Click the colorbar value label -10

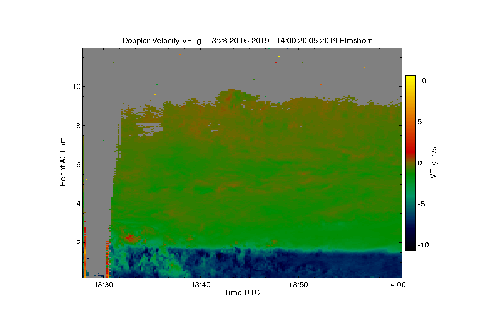click(x=423, y=245)
